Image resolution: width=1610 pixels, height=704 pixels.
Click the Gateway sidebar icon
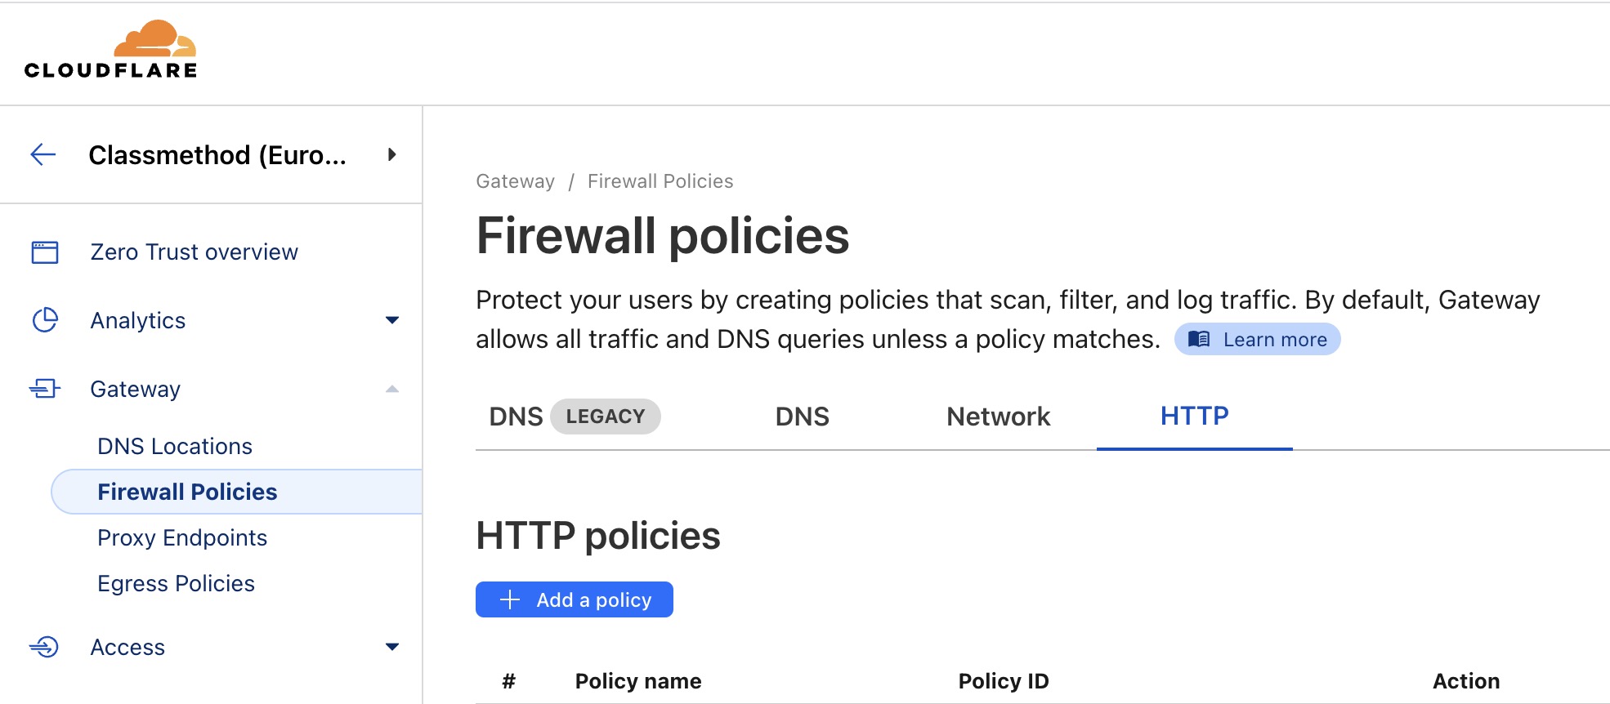45,389
